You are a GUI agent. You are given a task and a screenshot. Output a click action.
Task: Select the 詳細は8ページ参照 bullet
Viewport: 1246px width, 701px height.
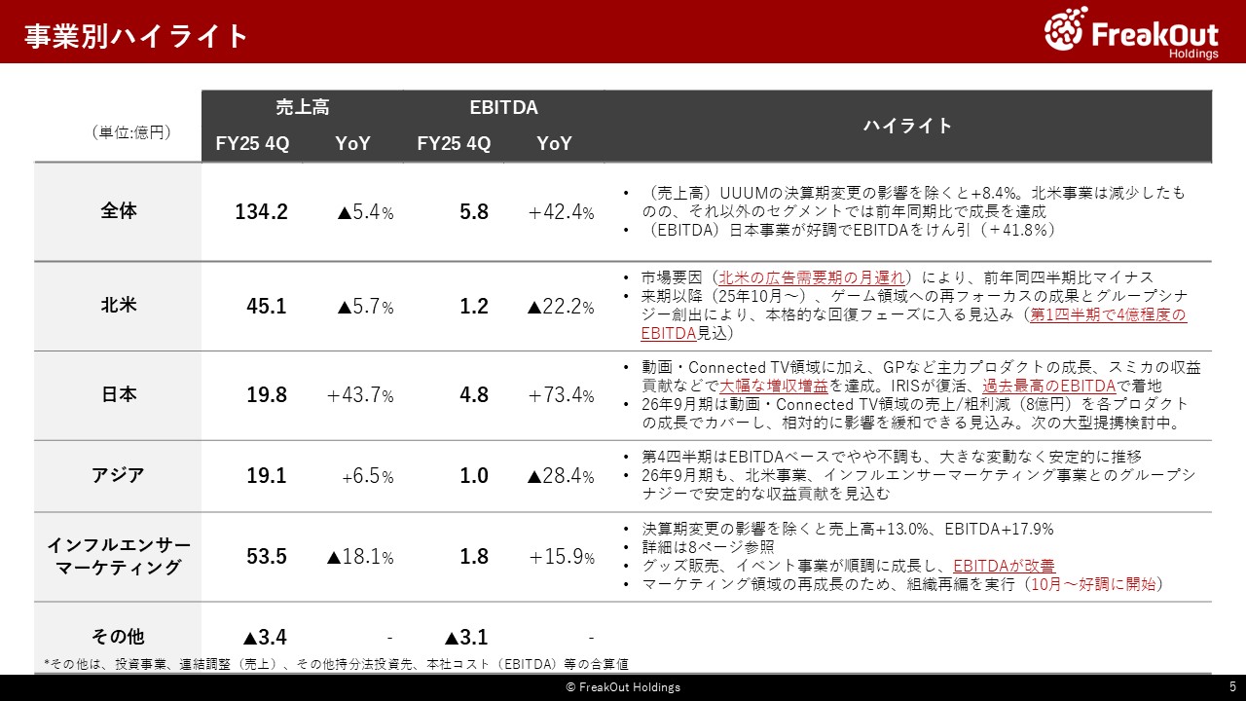(x=709, y=547)
